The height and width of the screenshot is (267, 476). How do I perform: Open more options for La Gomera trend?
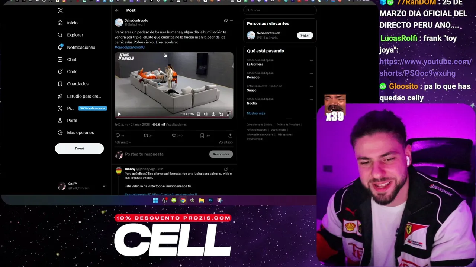pos(311,60)
